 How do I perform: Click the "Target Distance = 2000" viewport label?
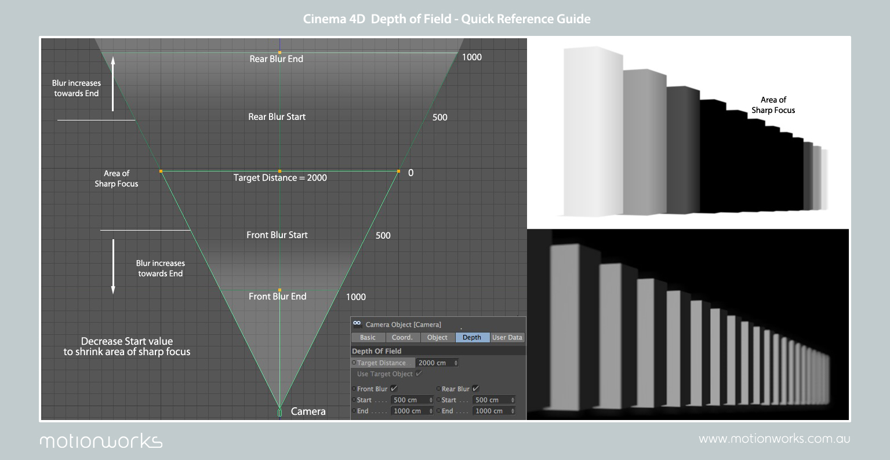tap(280, 178)
